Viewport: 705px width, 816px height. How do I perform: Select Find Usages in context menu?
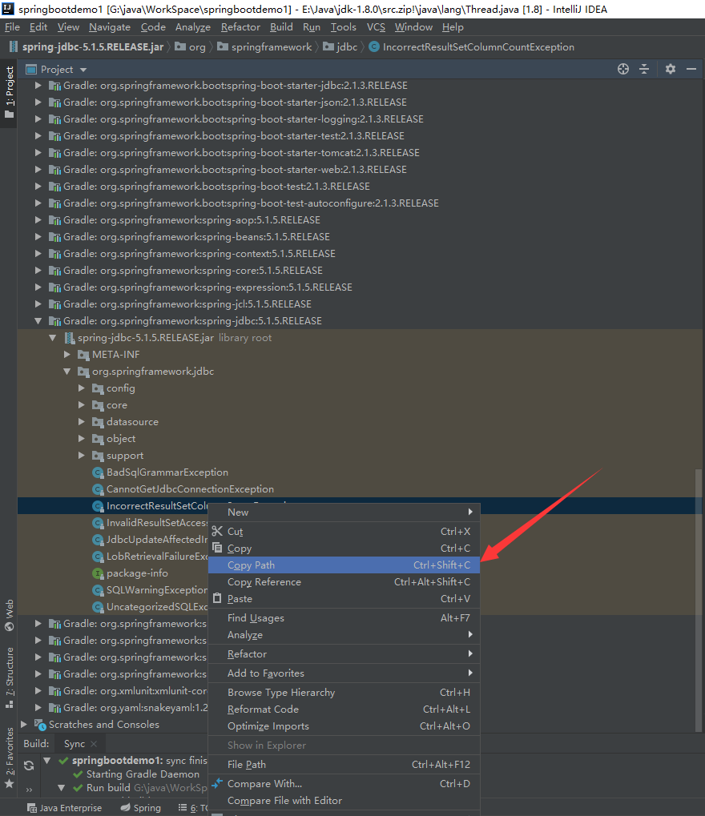coord(344,617)
